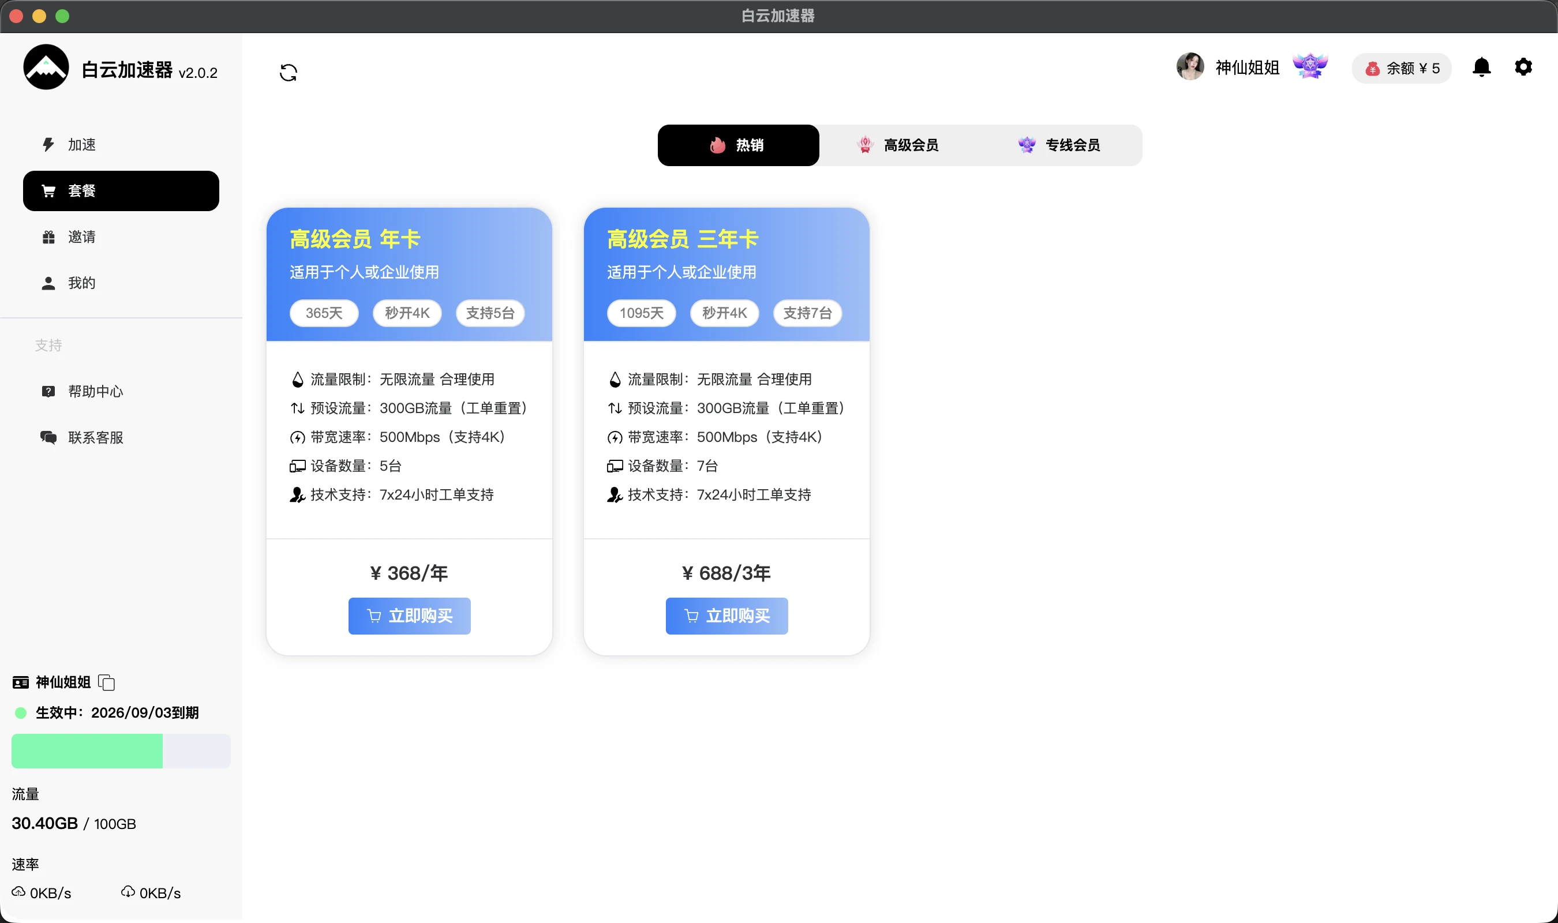This screenshot has height=923, width=1558.
Task: Open the 余额 ¥5 balance pill
Action: [1402, 69]
